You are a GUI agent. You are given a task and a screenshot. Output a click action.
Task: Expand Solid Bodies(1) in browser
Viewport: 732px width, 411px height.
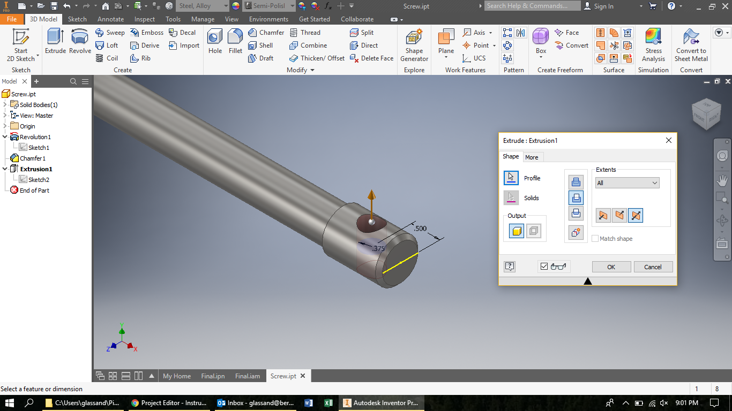tap(5, 105)
